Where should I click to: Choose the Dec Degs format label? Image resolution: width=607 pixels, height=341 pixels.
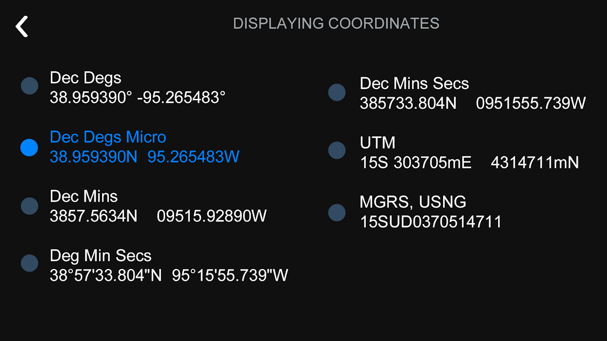[85, 78]
